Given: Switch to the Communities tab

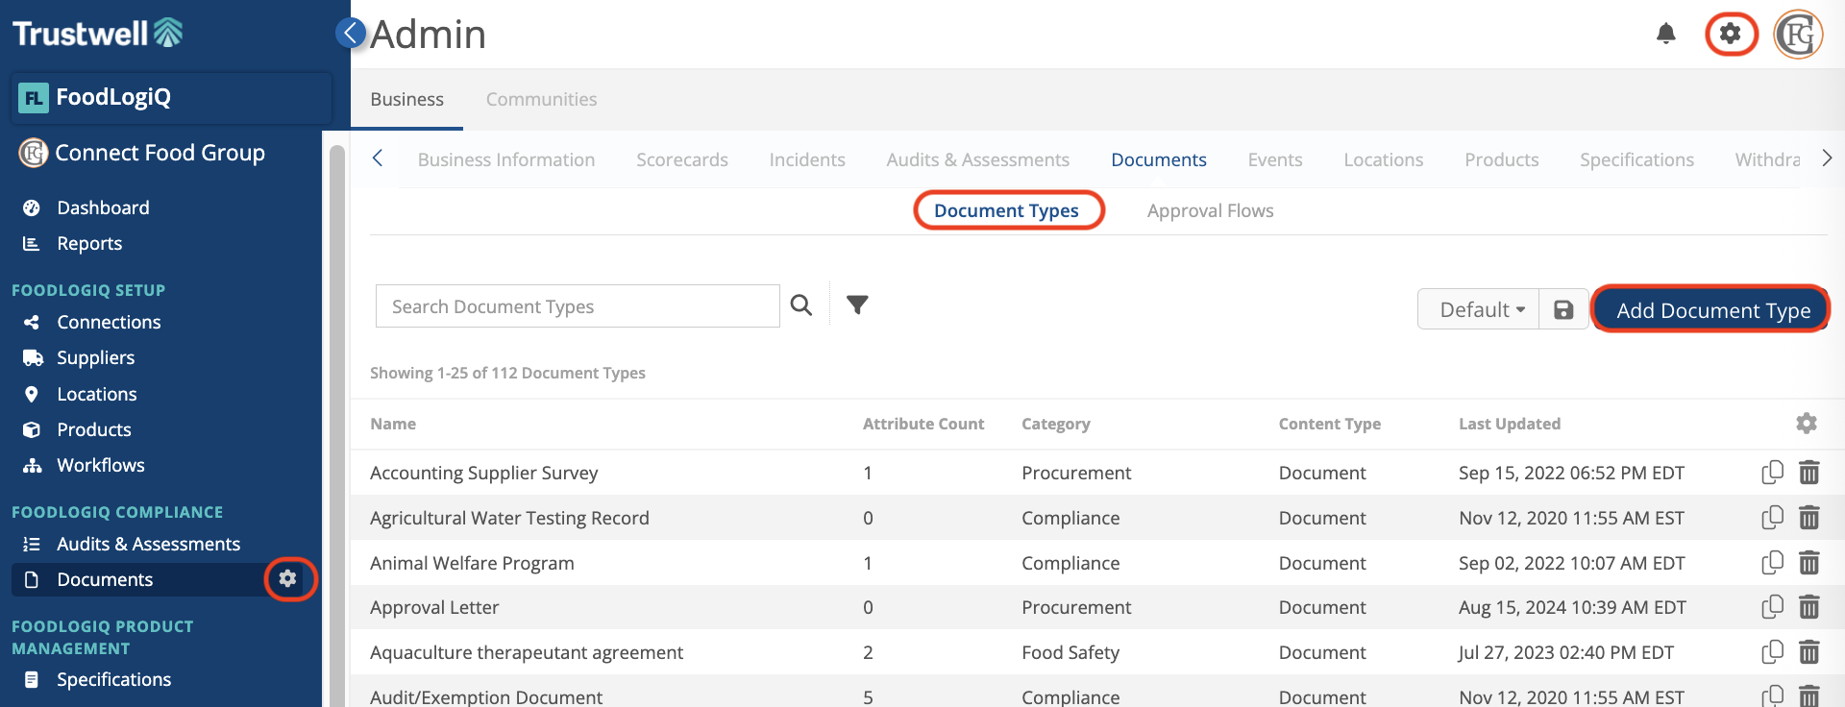Looking at the screenshot, I should [541, 100].
